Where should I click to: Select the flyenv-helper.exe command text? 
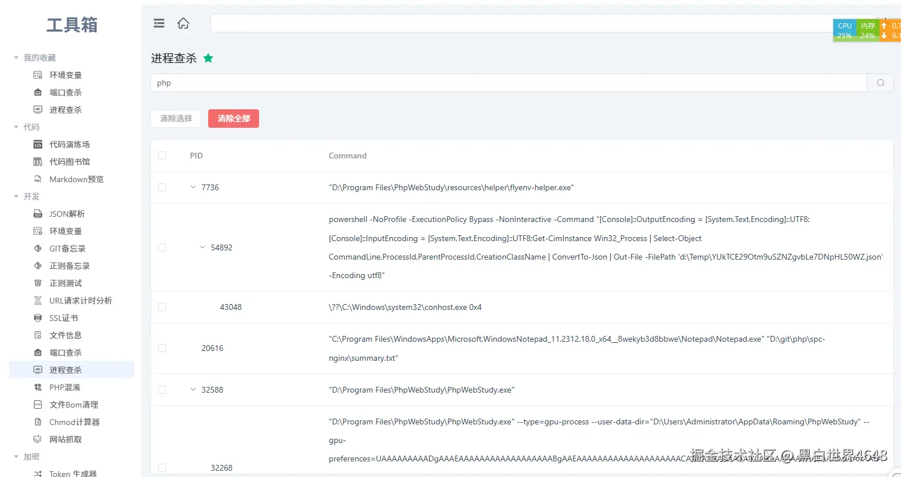451,187
